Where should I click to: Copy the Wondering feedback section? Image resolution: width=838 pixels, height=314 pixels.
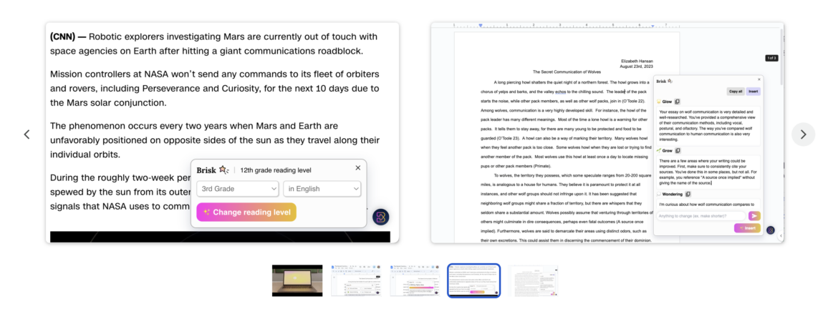tap(688, 194)
